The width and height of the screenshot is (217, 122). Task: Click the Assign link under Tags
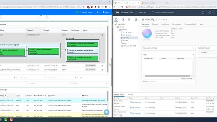[x=145, y=81]
